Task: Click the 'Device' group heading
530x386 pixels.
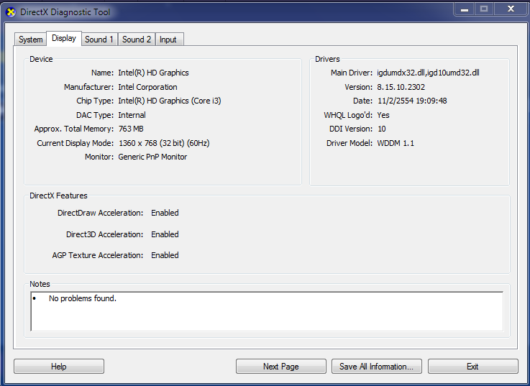Action: click(x=41, y=59)
